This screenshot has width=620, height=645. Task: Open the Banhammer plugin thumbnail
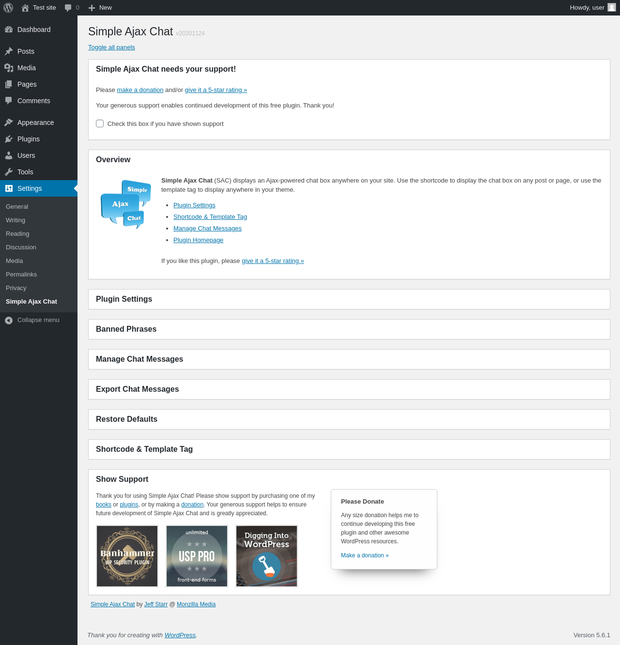coord(127,556)
